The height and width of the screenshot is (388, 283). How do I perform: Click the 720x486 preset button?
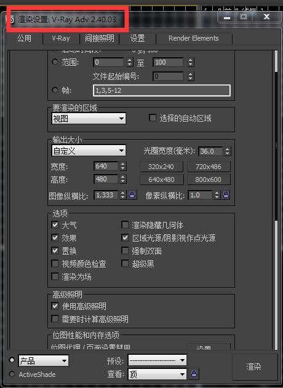click(209, 167)
